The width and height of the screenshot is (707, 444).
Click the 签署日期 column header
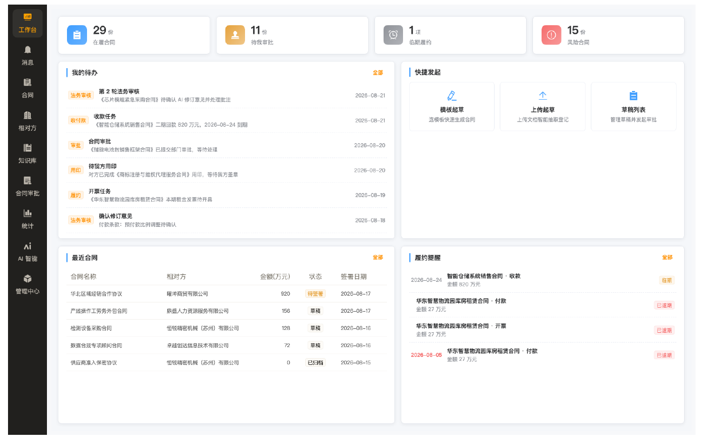354,277
